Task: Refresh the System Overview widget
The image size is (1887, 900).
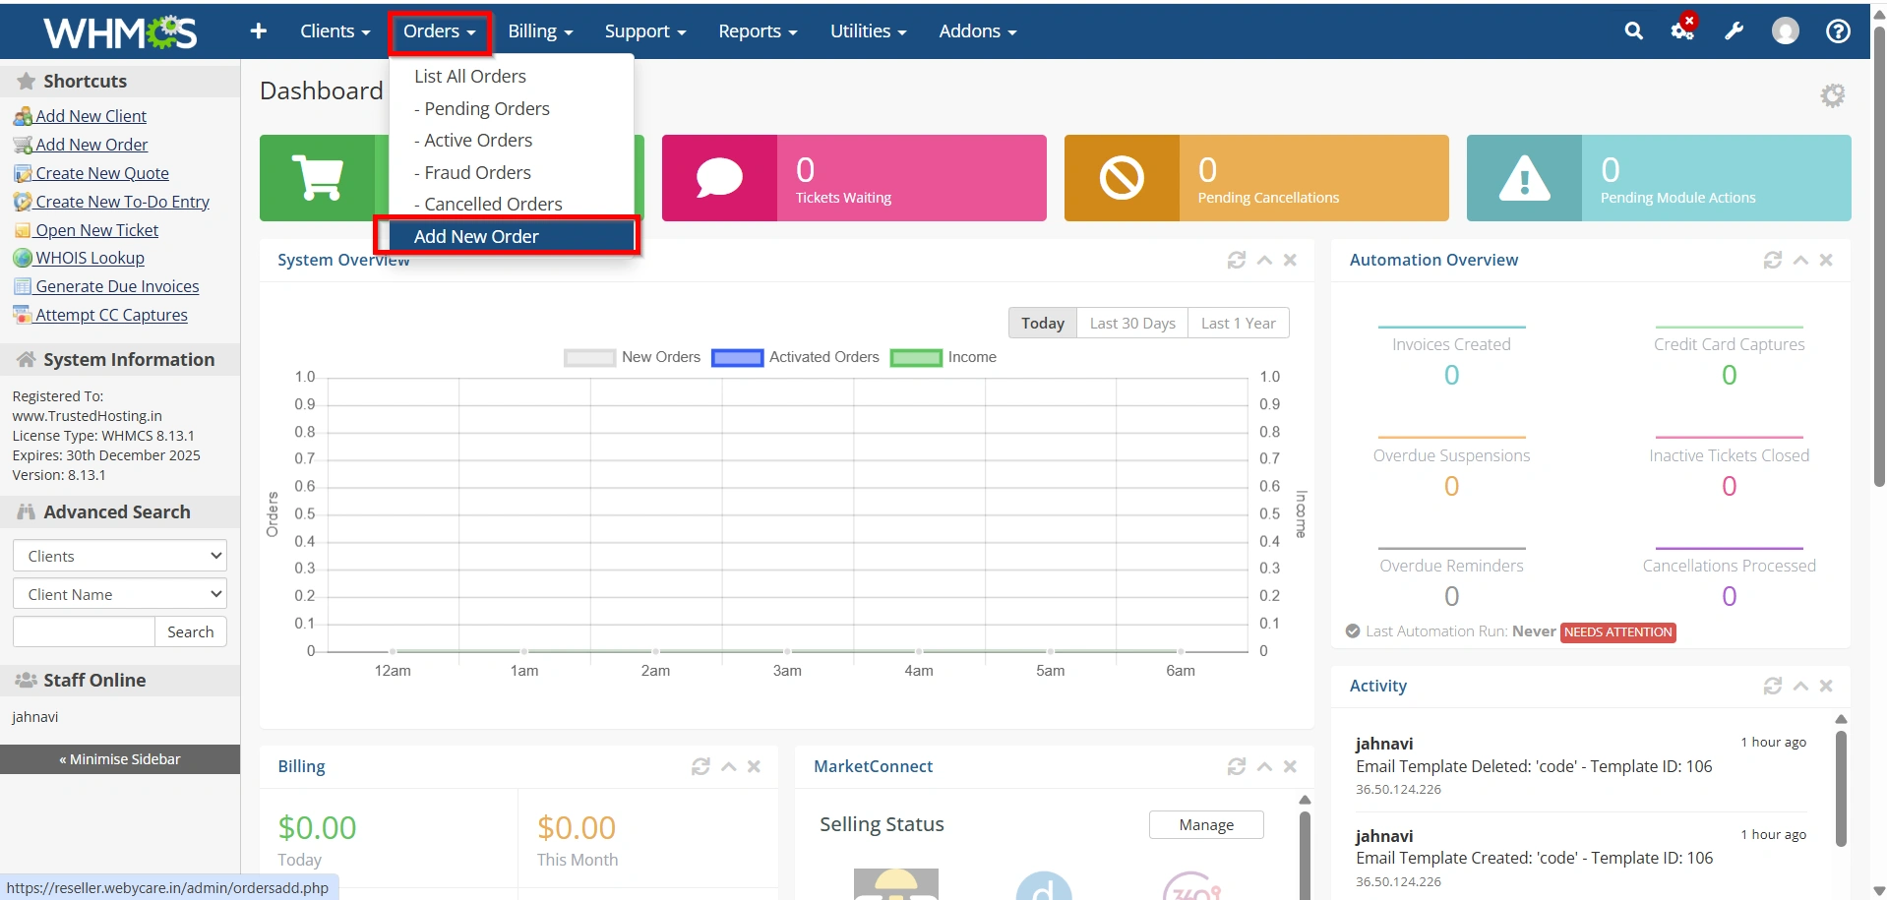Action: coord(1237,260)
